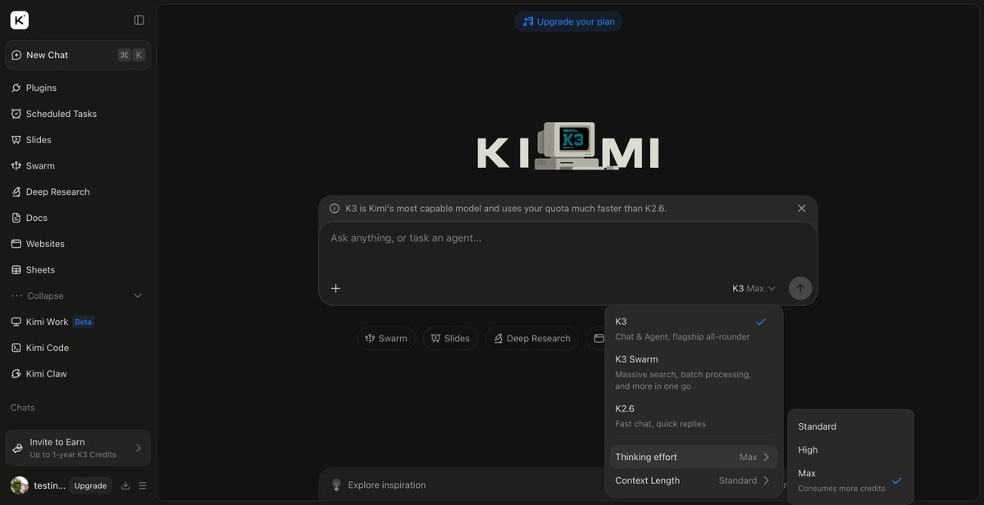Click the Kimi Claw icon

tap(16, 374)
